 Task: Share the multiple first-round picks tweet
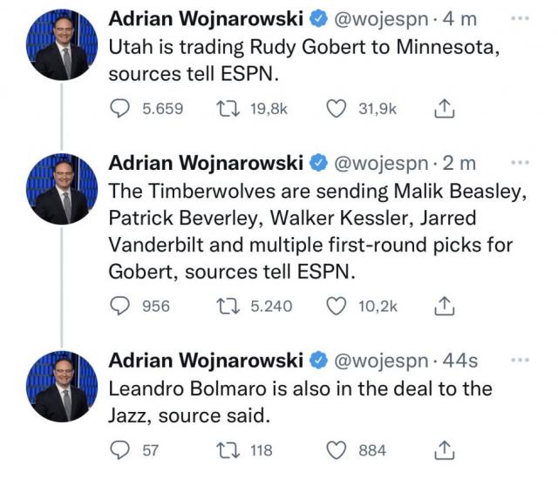pyautogui.click(x=441, y=306)
